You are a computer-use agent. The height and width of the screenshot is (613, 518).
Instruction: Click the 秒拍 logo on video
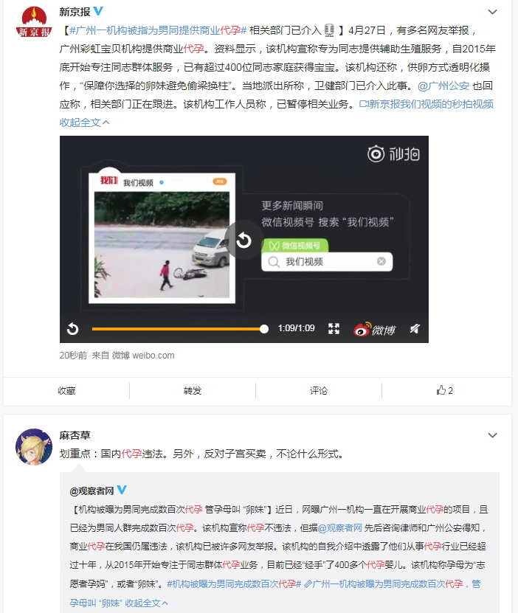(x=393, y=154)
